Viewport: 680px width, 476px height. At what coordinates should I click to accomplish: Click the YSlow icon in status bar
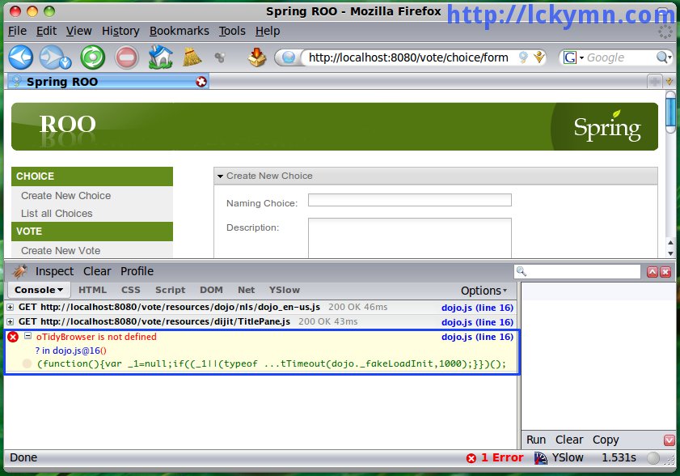[x=540, y=458]
